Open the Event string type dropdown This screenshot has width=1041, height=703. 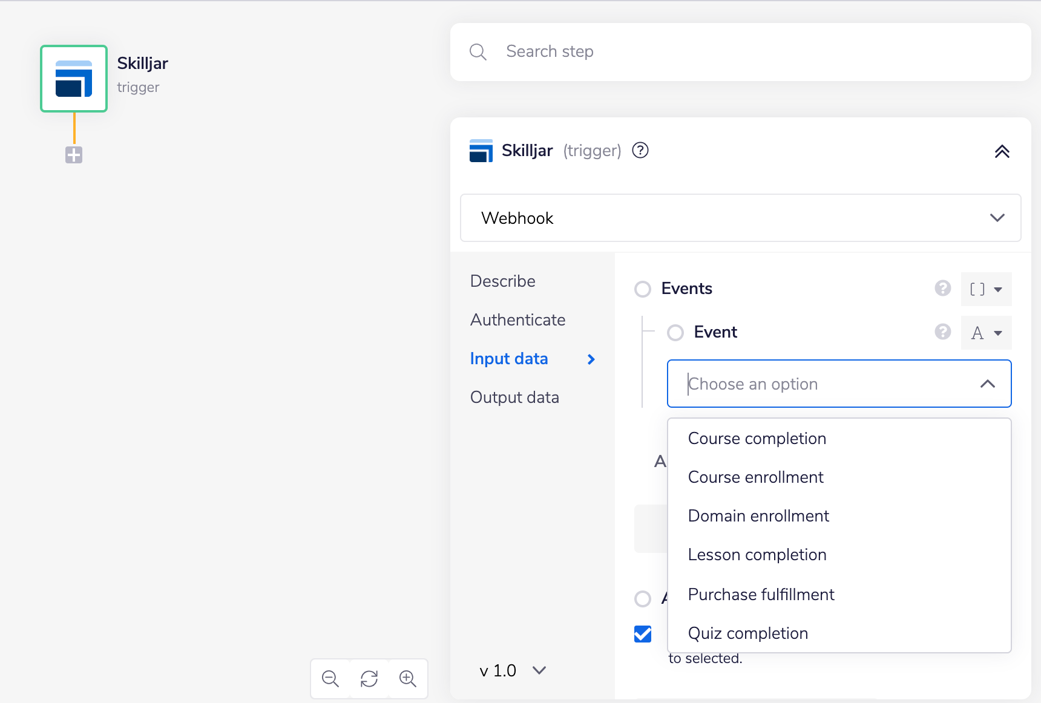pos(987,333)
